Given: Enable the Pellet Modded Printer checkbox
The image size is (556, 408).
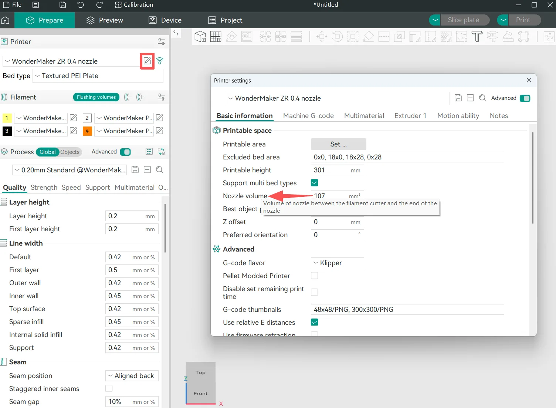Looking at the screenshot, I should 315,276.
